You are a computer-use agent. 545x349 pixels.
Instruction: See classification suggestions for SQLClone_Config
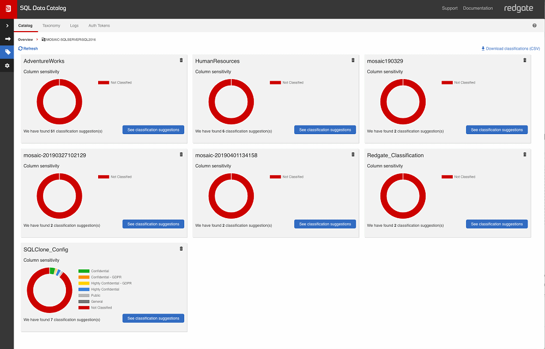point(153,318)
